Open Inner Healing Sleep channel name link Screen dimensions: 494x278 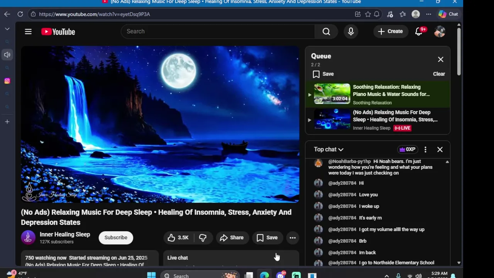click(x=65, y=234)
